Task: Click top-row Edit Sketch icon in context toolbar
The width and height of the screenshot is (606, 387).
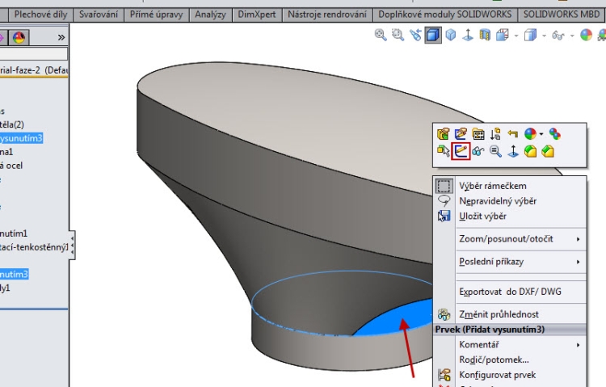Action: (x=461, y=134)
